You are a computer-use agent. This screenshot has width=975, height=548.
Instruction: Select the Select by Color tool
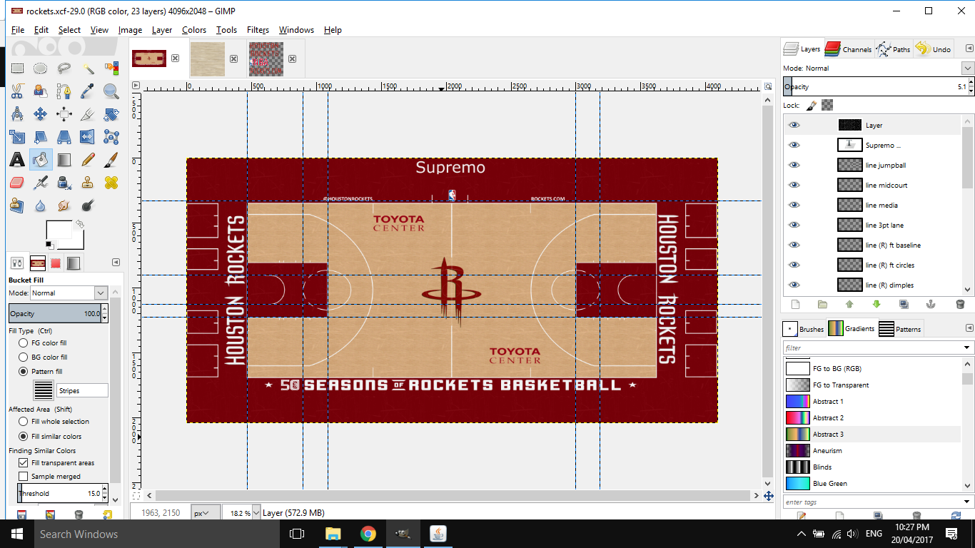point(111,68)
